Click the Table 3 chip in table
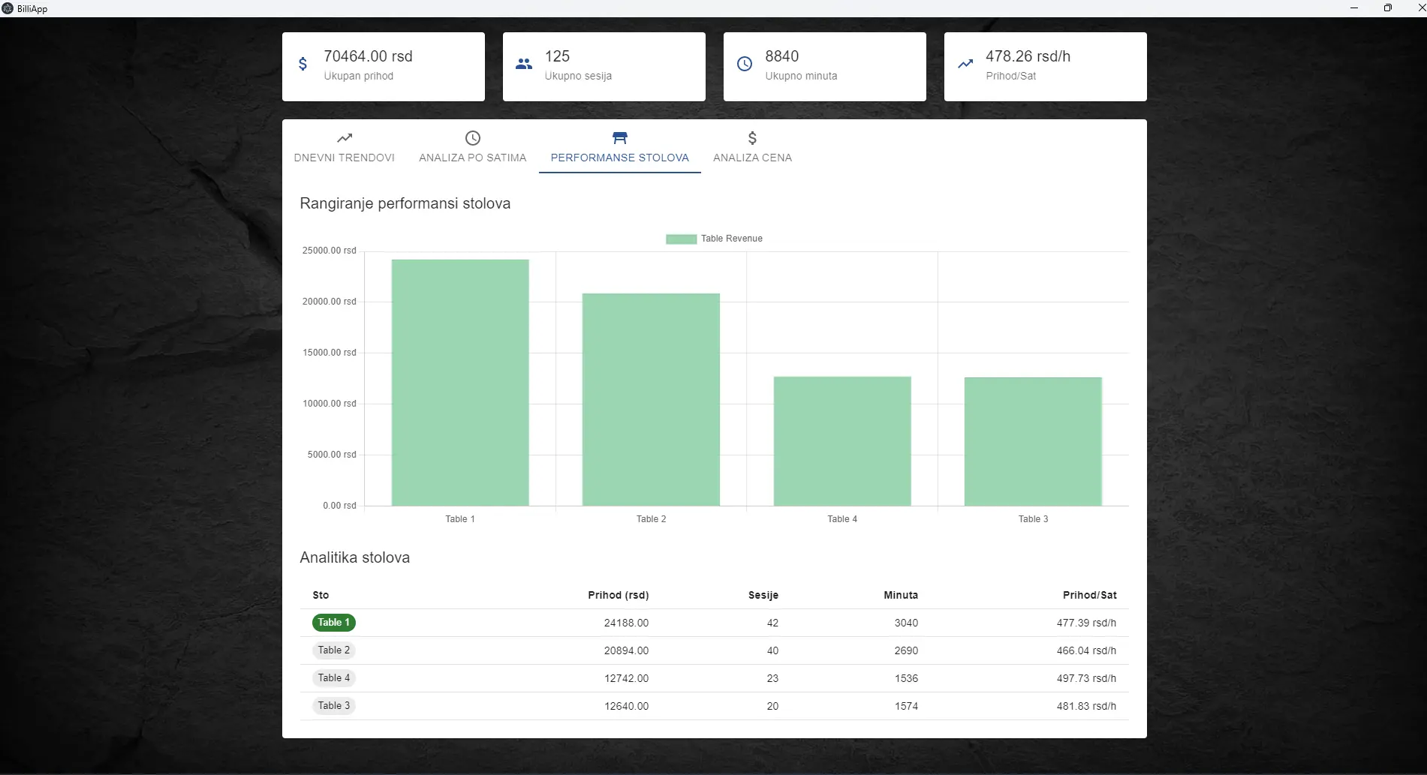 click(x=333, y=706)
